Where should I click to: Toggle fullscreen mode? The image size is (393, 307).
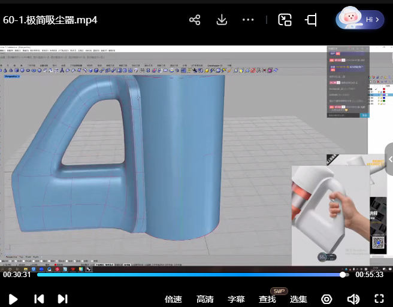click(x=379, y=299)
